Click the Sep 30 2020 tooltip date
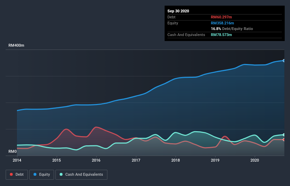The width and height of the screenshot is (290, 186). click(x=178, y=11)
